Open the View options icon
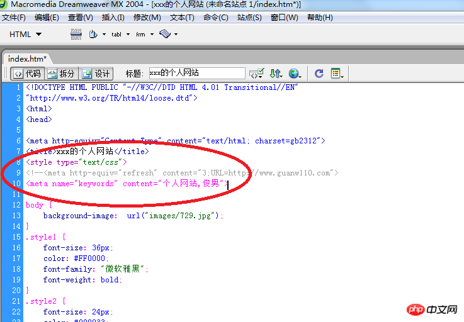 point(337,74)
